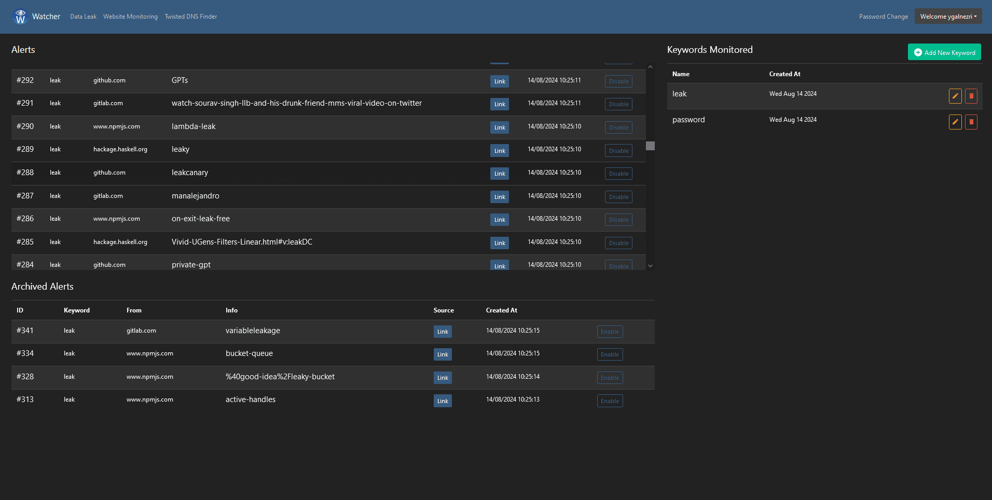Select 'Vivid-UGens-Filters-Linear.html#v:leakDC' alert text
This screenshot has width=992, height=500.
click(242, 242)
